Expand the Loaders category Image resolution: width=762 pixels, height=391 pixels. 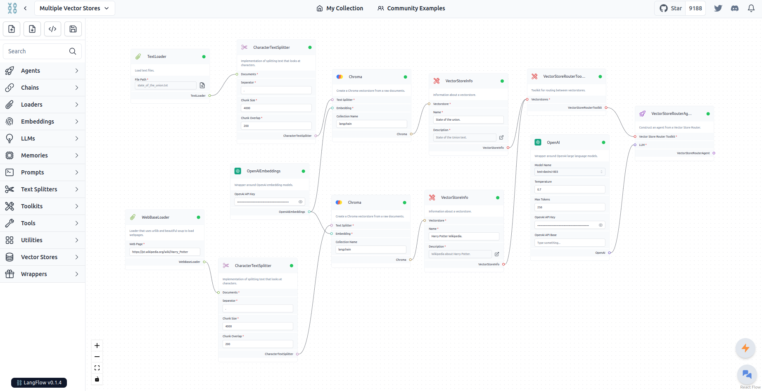43,105
